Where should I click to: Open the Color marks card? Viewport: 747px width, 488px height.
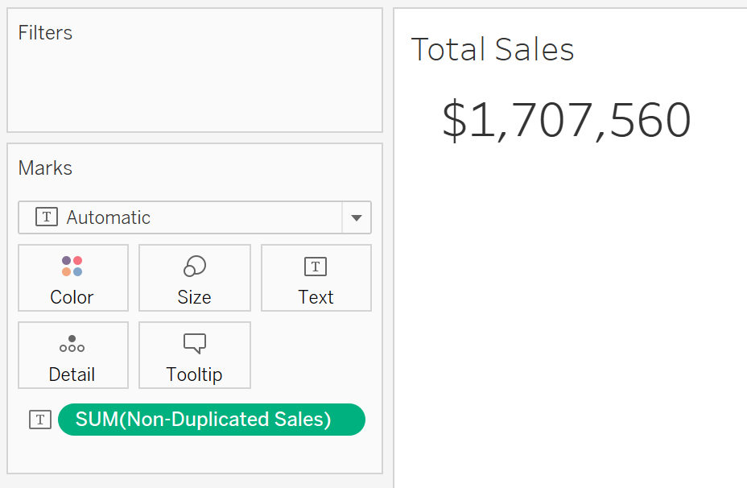(x=73, y=278)
